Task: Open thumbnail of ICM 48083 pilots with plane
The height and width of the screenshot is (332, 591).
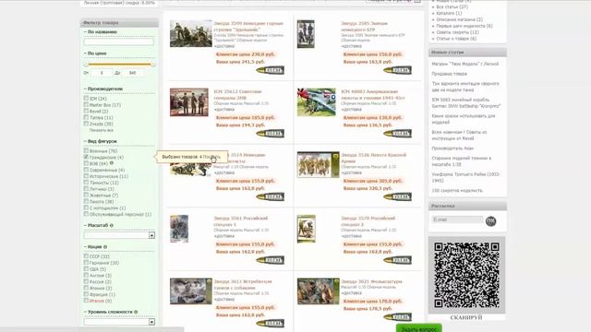Action: click(x=316, y=102)
